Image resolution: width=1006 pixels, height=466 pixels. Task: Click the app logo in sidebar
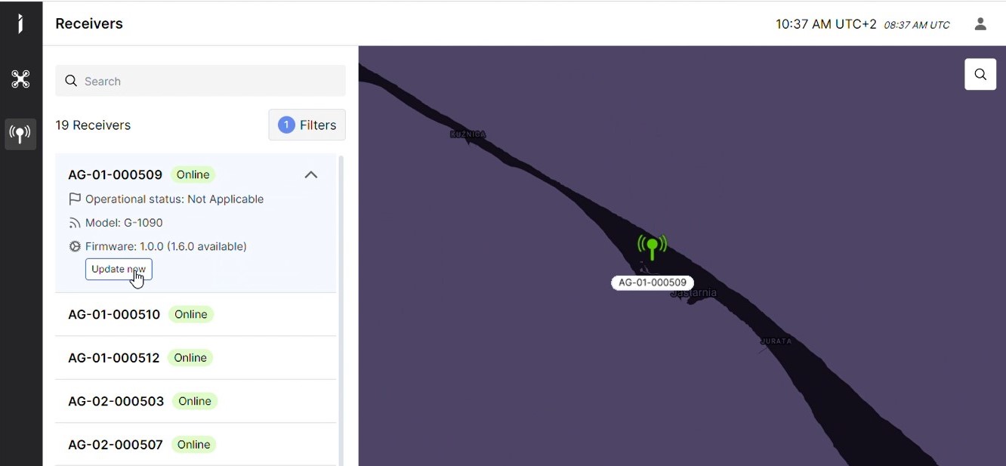(x=20, y=23)
